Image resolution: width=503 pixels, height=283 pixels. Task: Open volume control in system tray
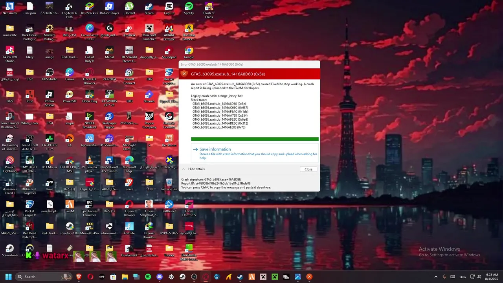coord(479,277)
